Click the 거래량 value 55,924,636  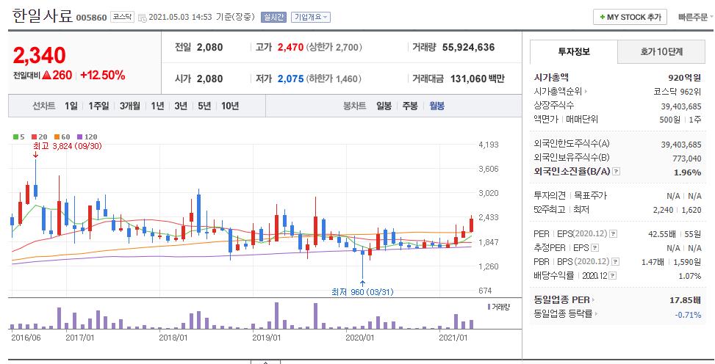click(468, 47)
